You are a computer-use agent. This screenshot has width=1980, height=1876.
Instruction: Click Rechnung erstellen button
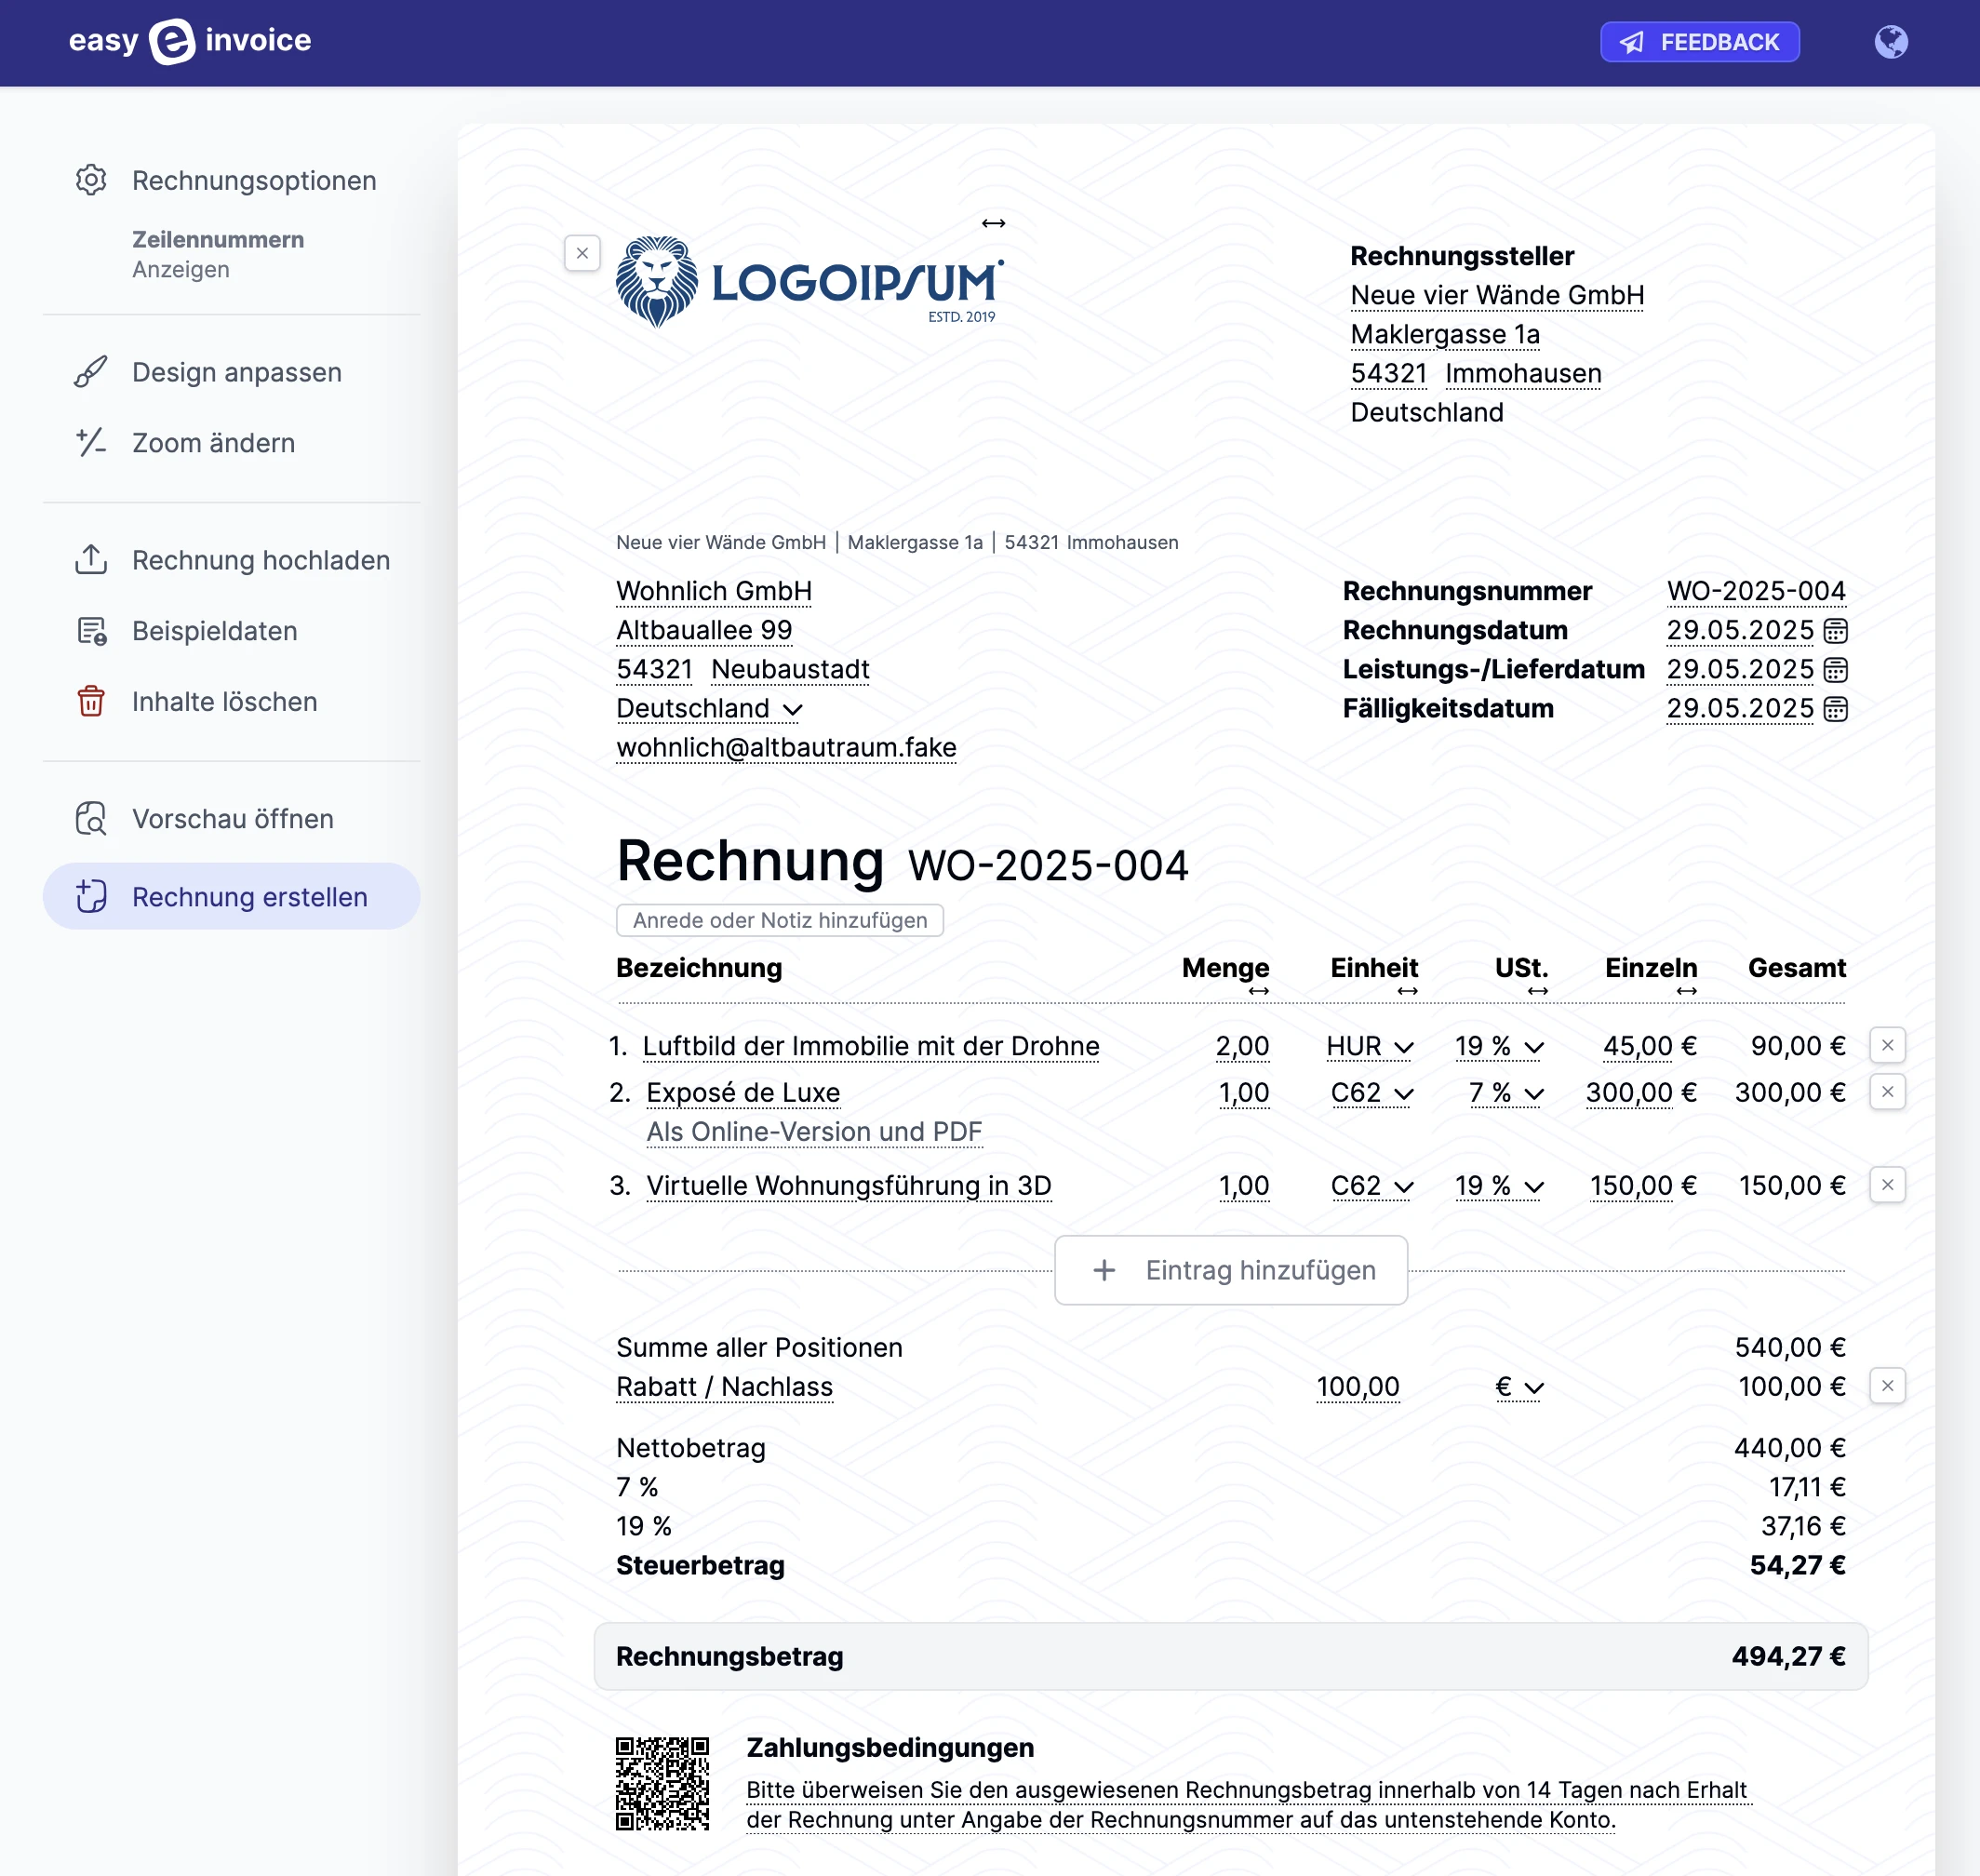coord(231,896)
